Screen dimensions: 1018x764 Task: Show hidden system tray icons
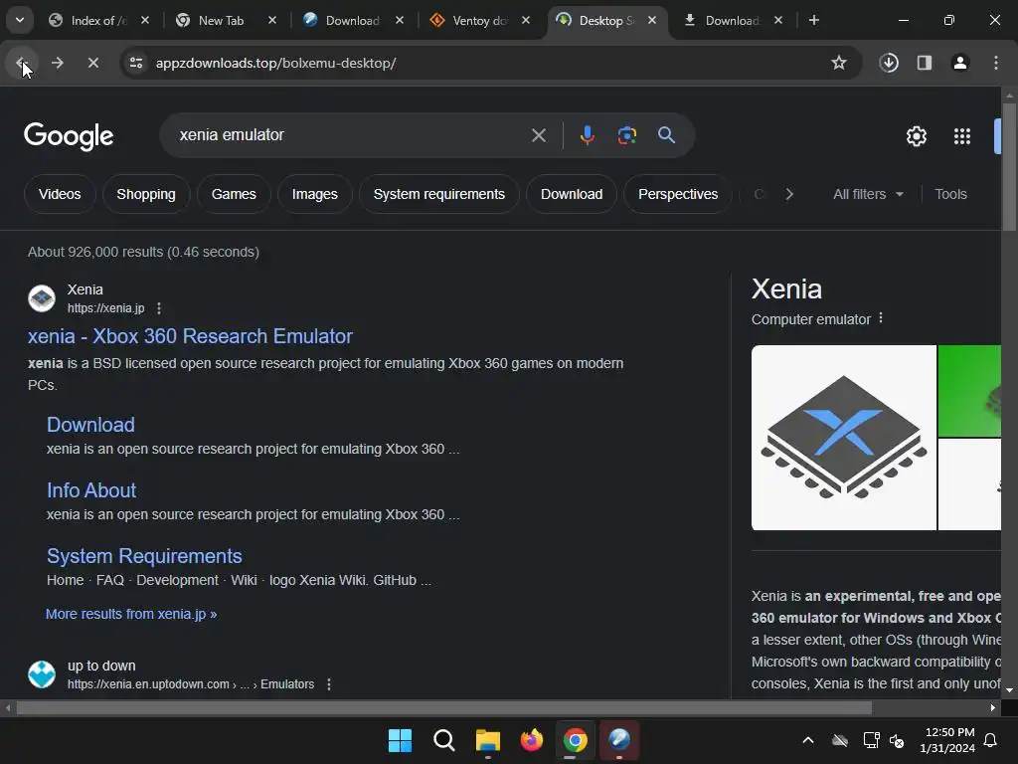808,740
